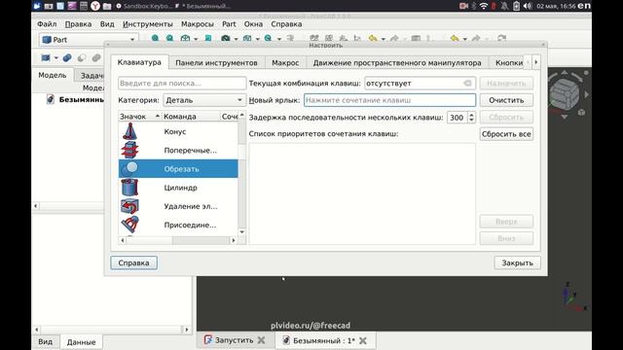The width and height of the screenshot is (623, 350).
Task: Open the Окна menu
Action: click(x=253, y=23)
